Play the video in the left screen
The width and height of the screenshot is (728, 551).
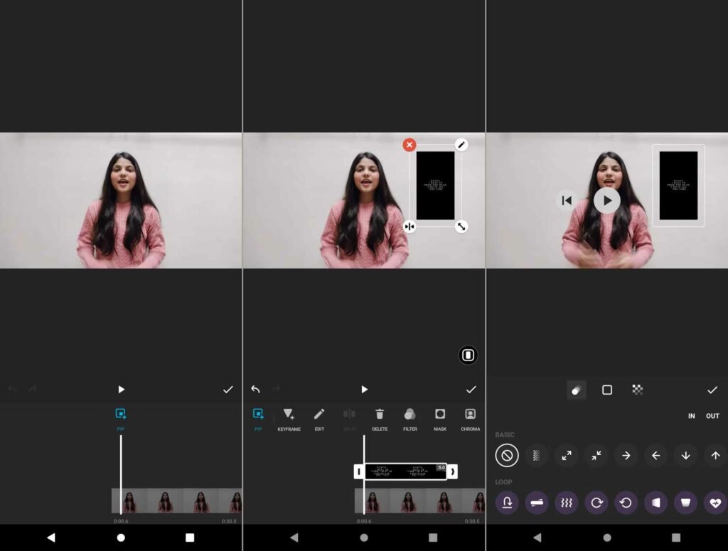(x=121, y=390)
